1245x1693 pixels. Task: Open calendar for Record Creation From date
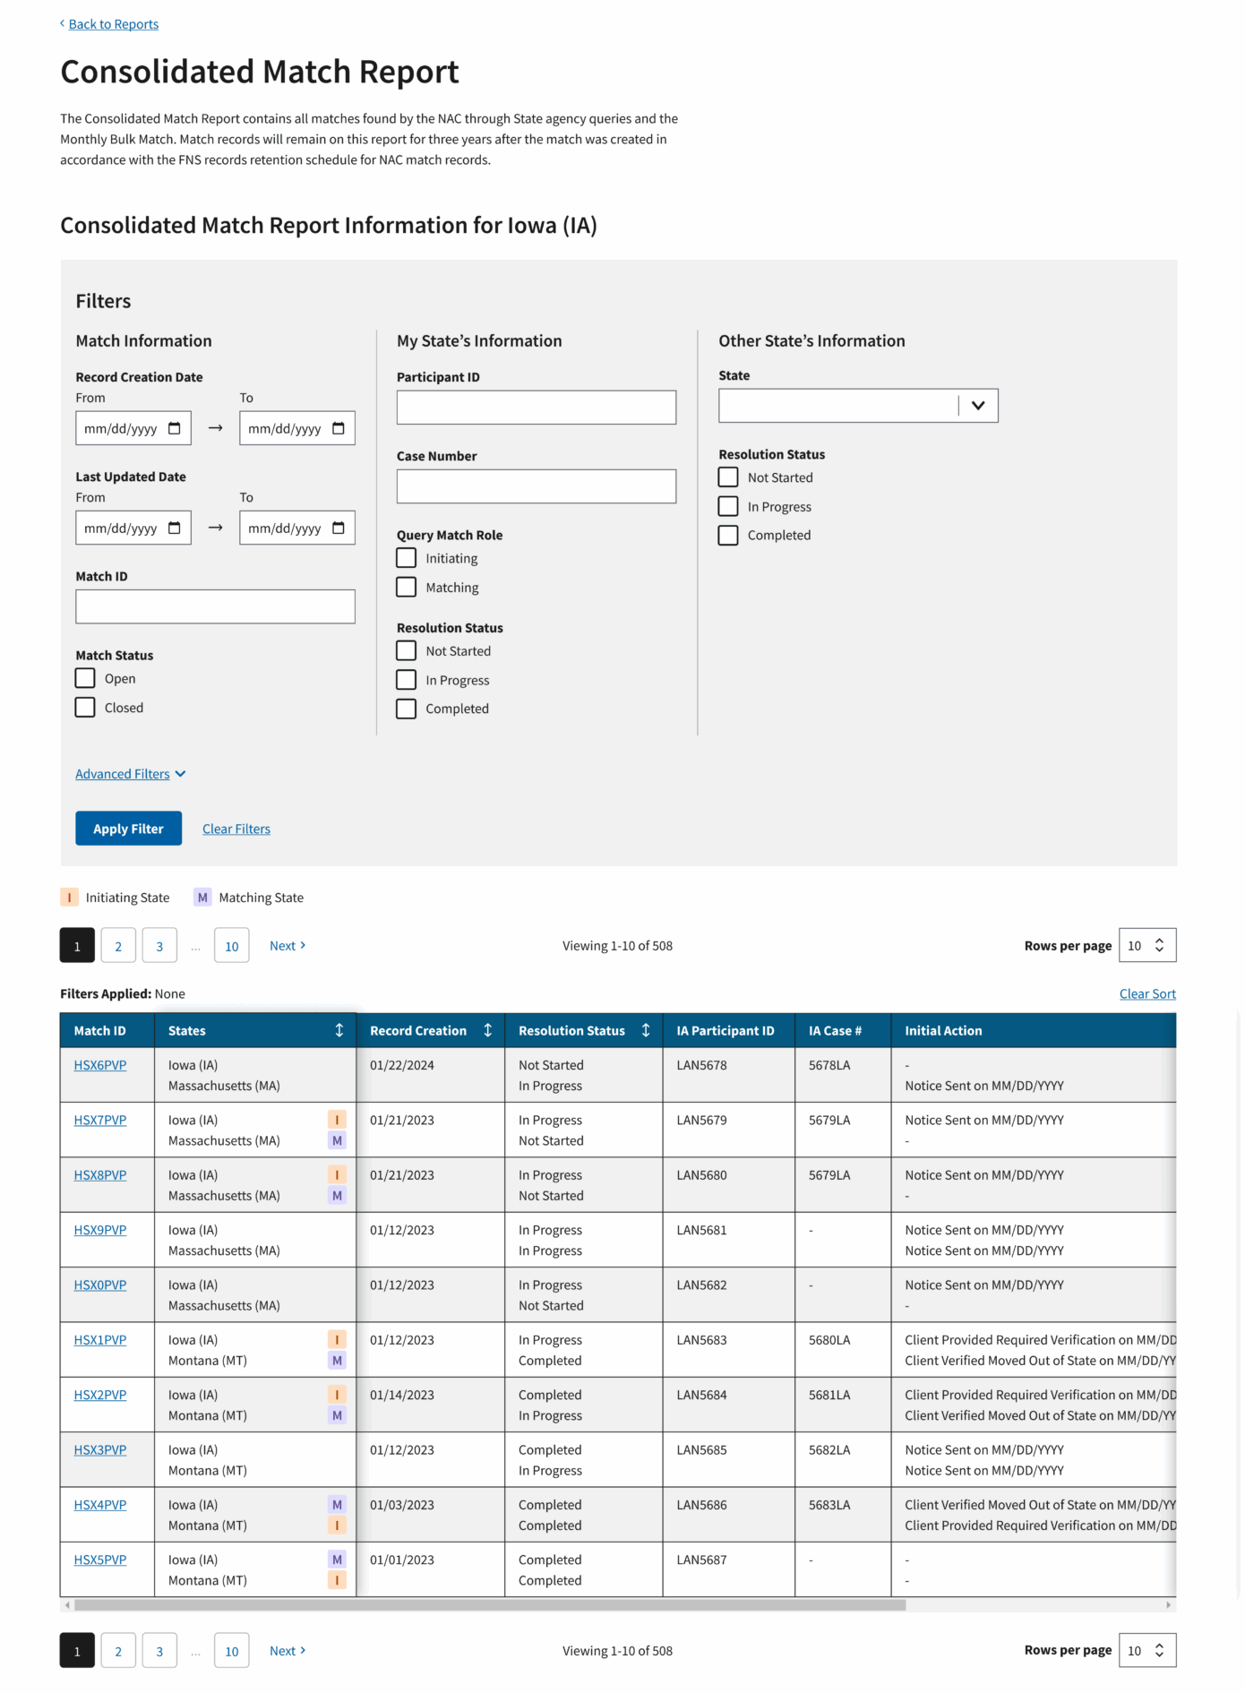click(174, 428)
